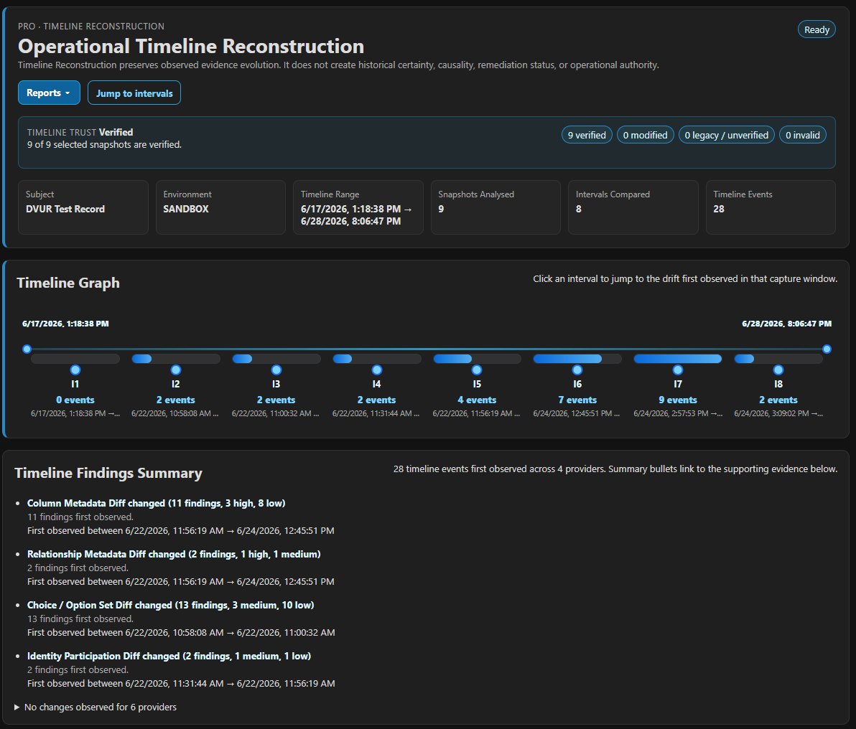Expand No changes observed for 6 providers
Screen dimensions: 856x729
(96, 707)
